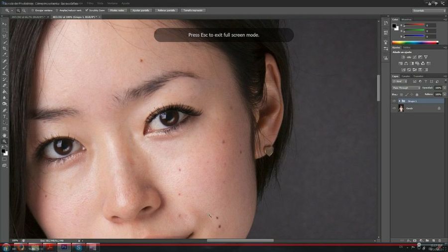Click the Skype icon in taskbar
The width and height of the screenshot is (448, 252).
(x=78, y=247)
